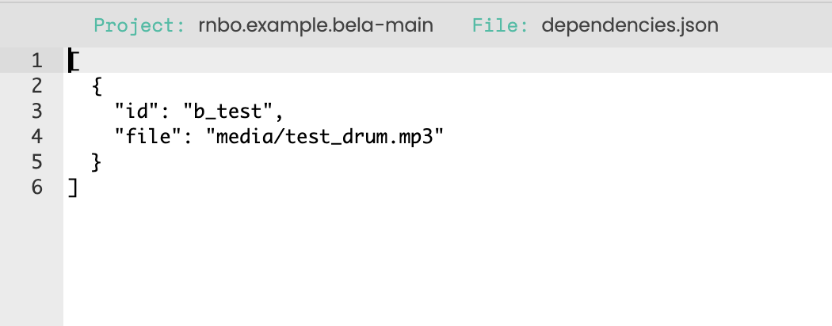The height and width of the screenshot is (326, 832).
Task: Place cursor at opening curly brace
Action: point(97,86)
